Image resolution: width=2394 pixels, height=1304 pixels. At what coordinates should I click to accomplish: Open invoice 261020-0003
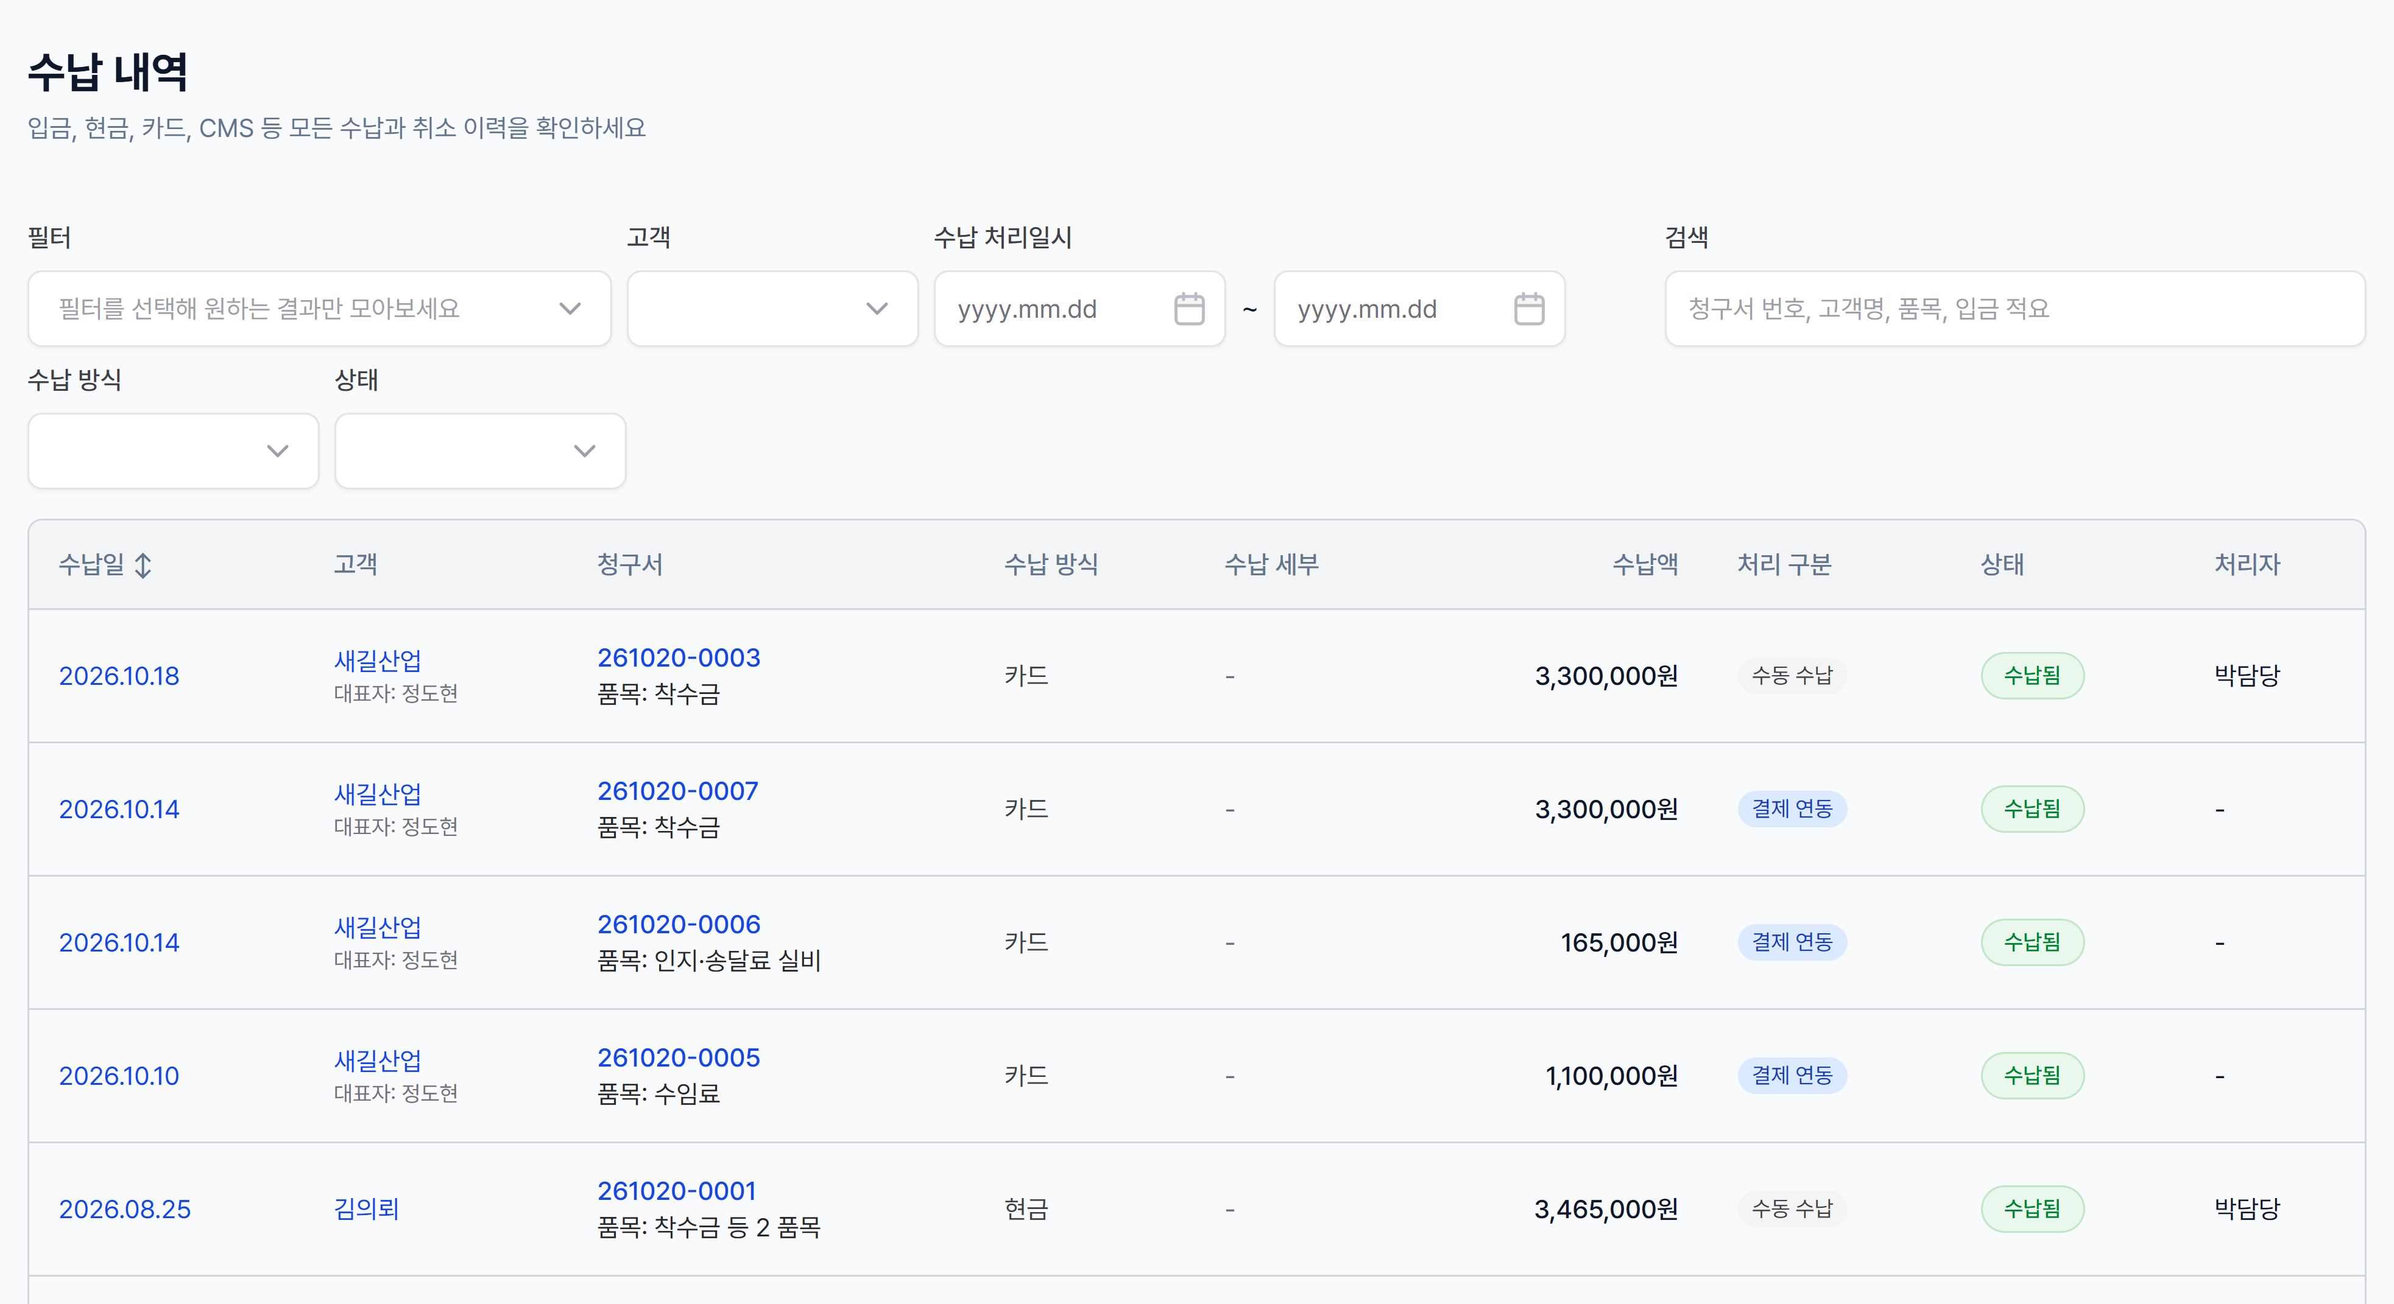pyautogui.click(x=679, y=657)
